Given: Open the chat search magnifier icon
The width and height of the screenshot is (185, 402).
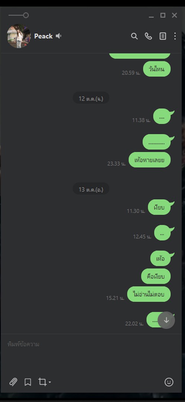Looking at the screenshot, I should point(134,36).
